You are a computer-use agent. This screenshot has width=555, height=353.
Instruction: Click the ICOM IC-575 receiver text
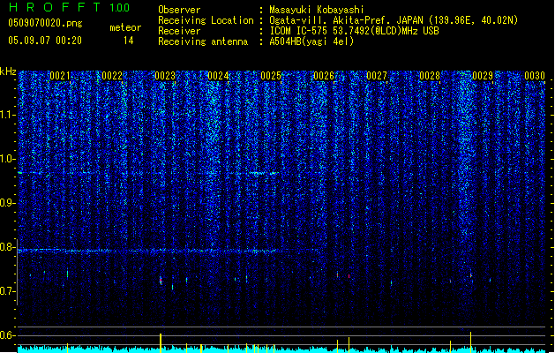pyautogui.click(x=354, y=31)
